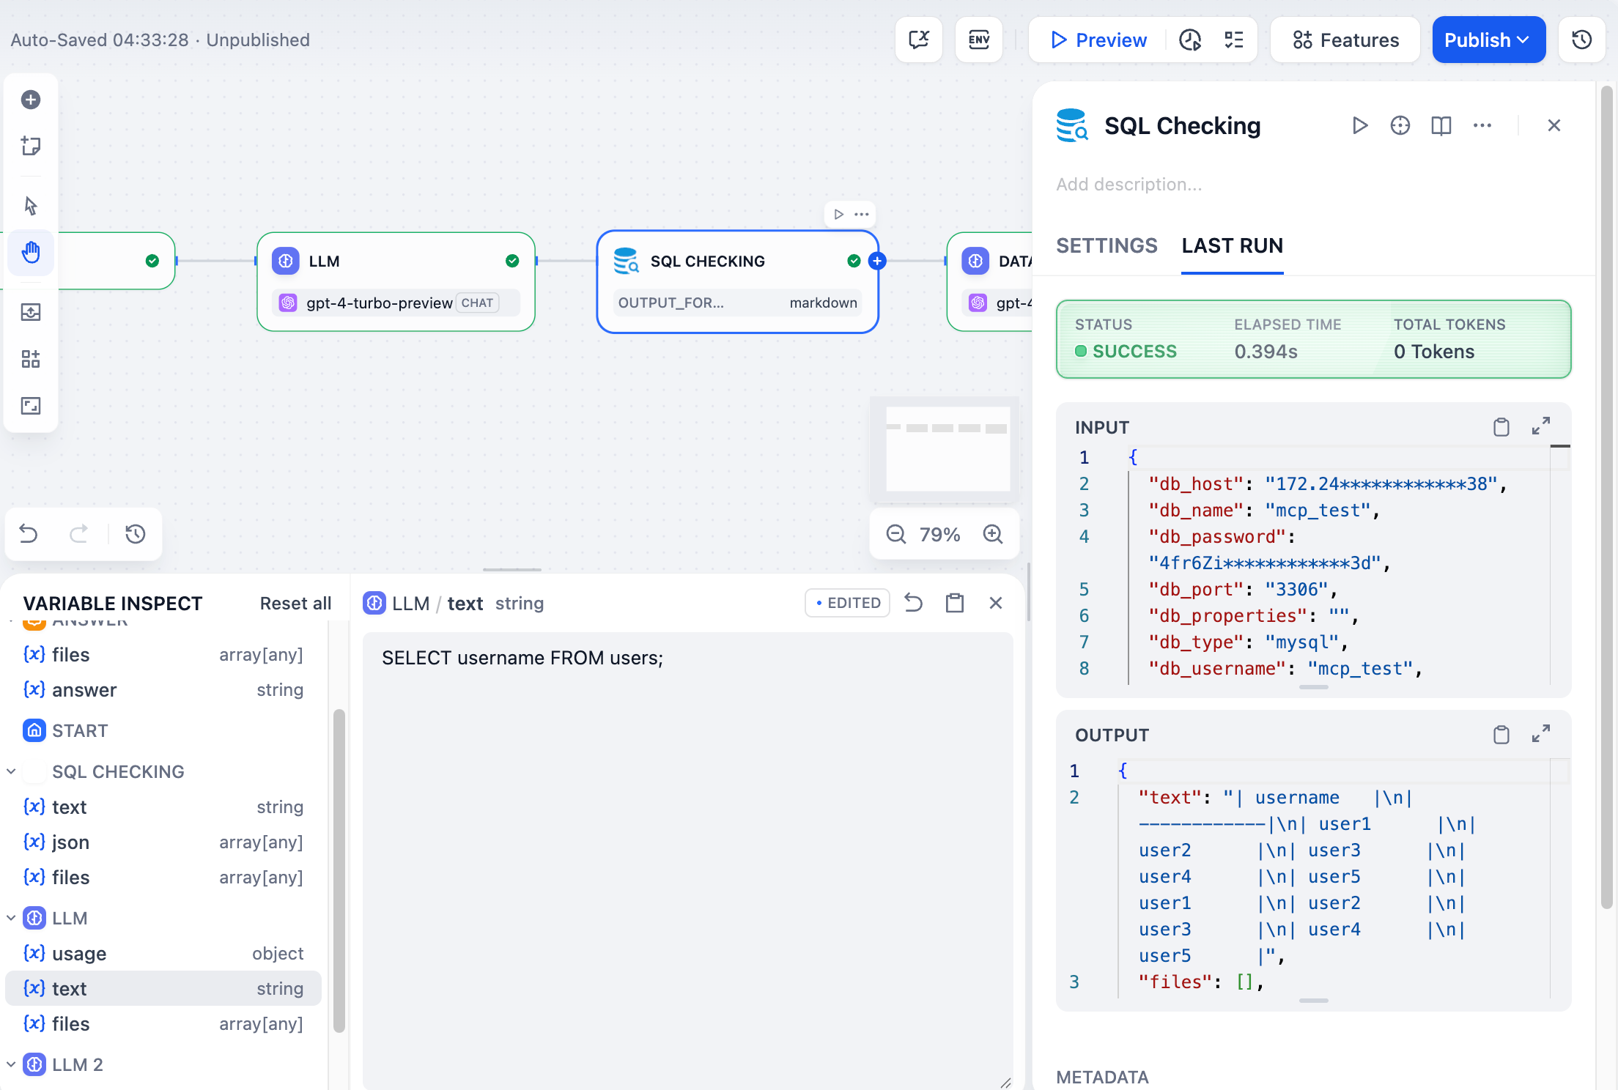
Task: Select SQL CHECKING text variable
Action: 163,807
